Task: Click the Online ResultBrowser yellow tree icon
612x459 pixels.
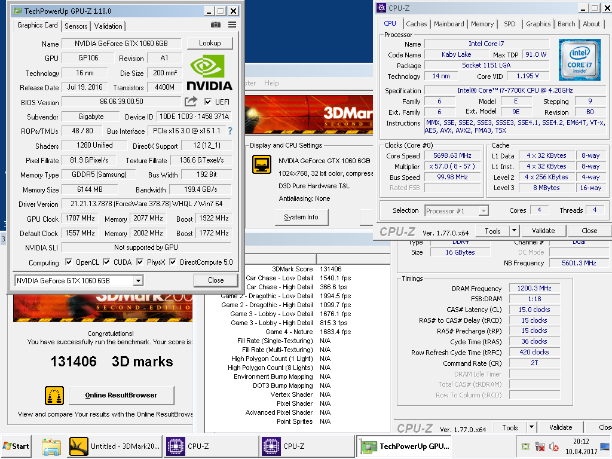Action: coord(54,396)
